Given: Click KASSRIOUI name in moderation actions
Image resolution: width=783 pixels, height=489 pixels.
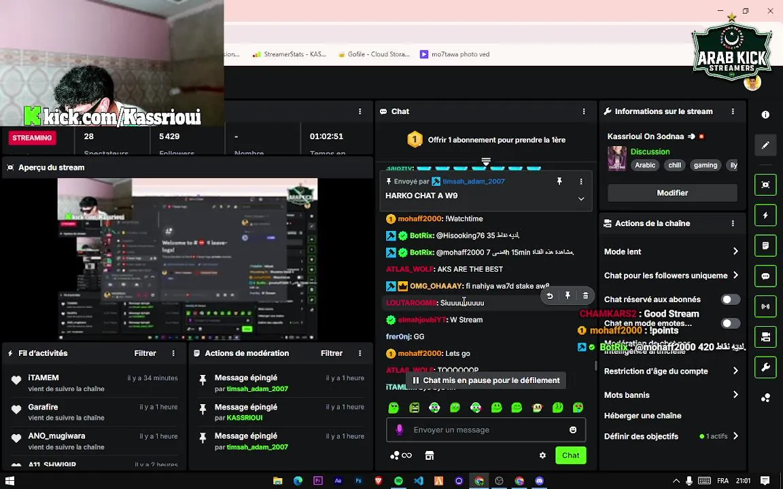Looking at the screenshot, I should (245, 418).
